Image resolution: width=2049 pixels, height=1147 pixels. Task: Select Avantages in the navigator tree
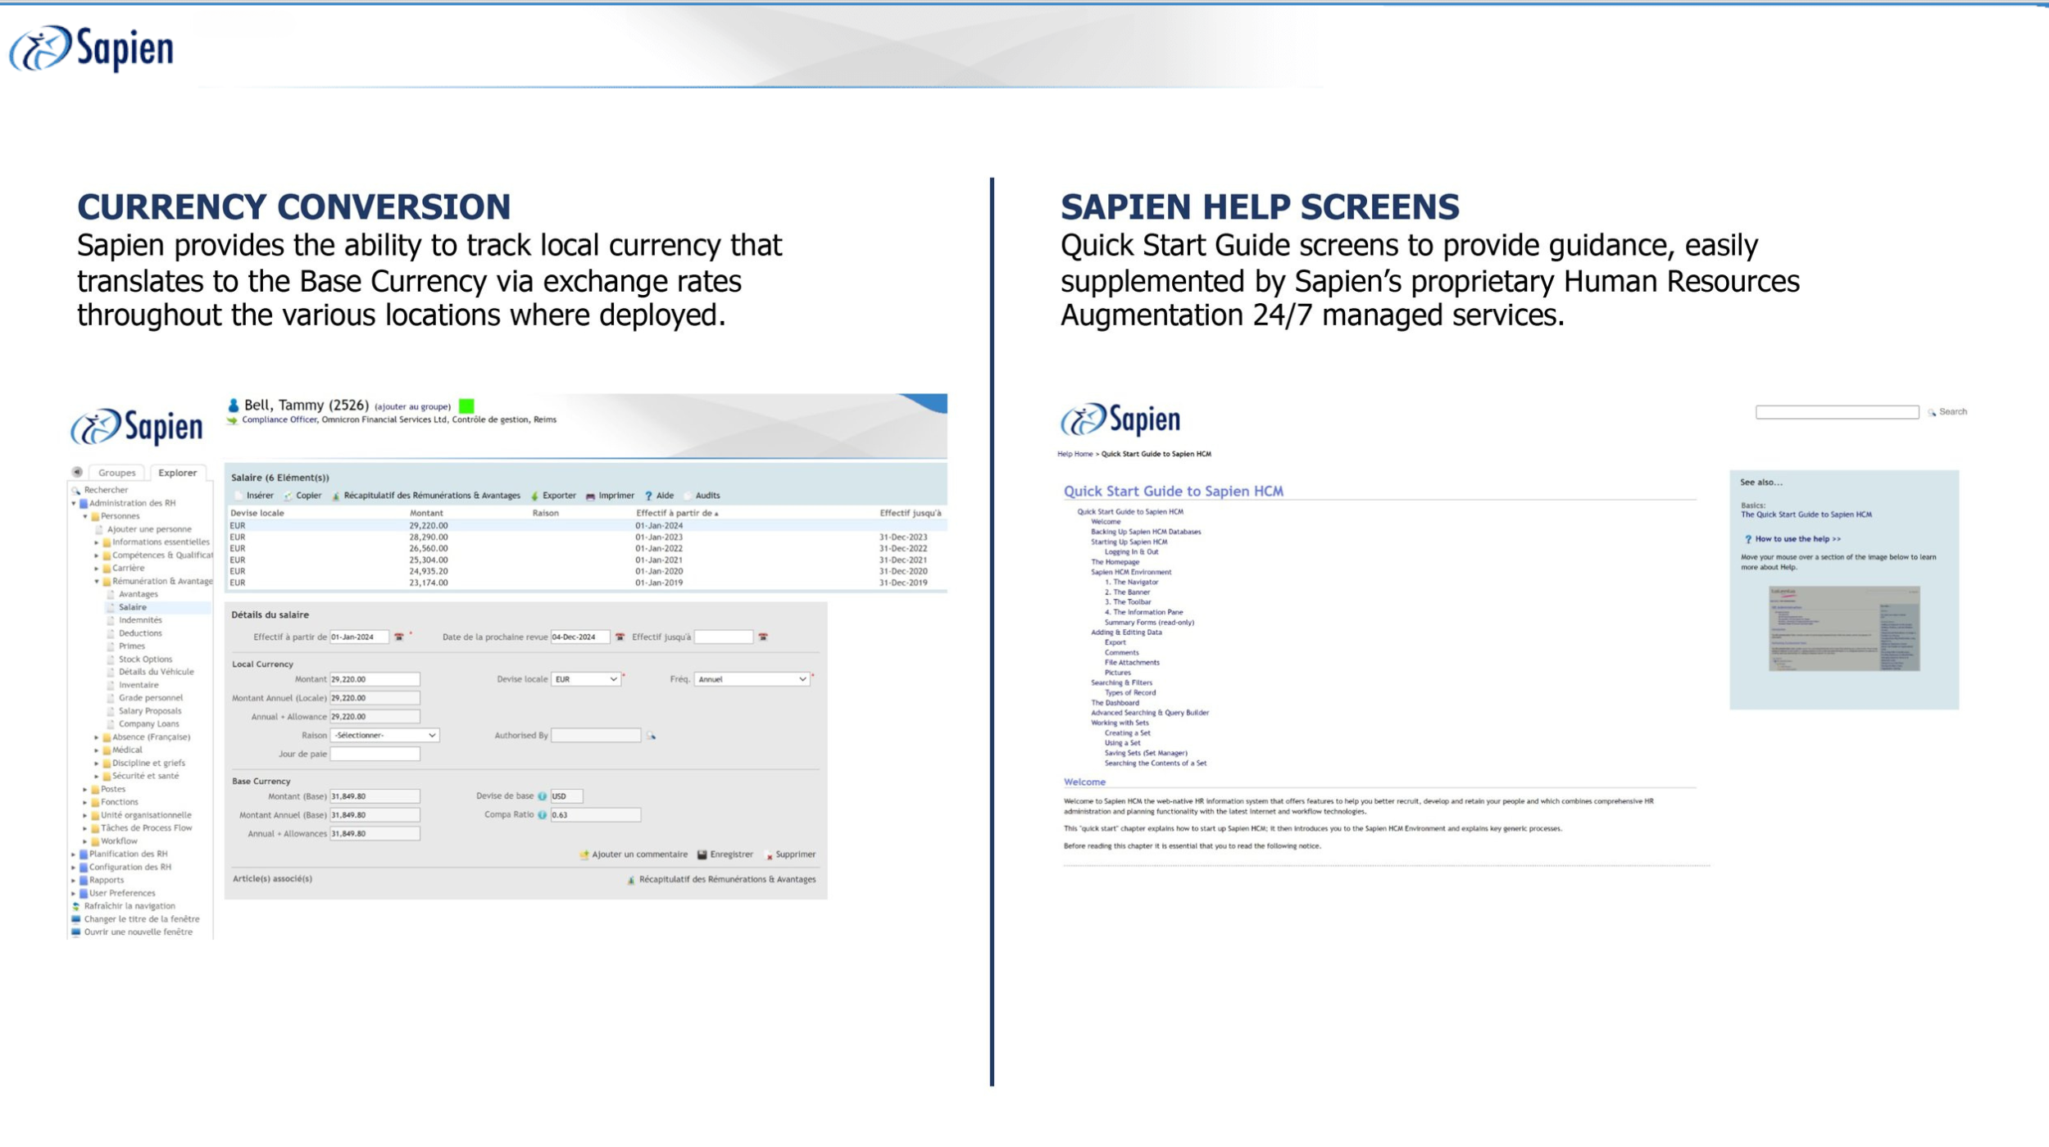point(138,594)
